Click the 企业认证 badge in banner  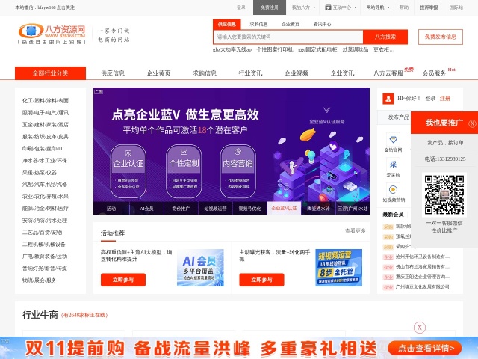tap(128, 171)
